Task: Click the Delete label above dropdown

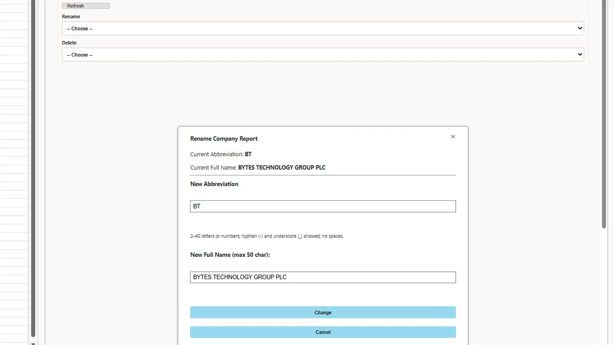Action: click(69, 43)
